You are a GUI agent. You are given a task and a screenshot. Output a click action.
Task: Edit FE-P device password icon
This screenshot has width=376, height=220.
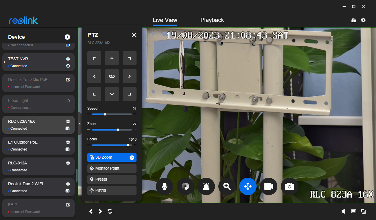(68, 205)
